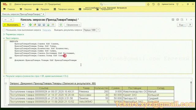Open the hamburger functions menu
Image resolution: width=196 pixels, height=110 pixels.
click(10, 4)
